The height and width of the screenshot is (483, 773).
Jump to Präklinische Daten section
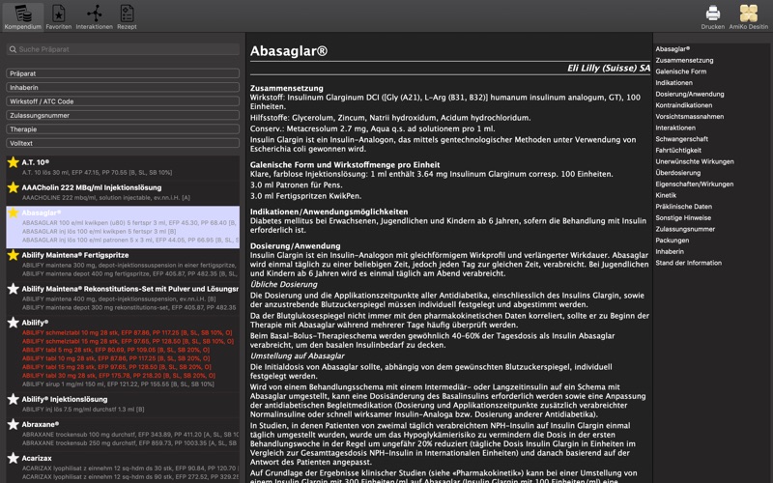[684, 207]
